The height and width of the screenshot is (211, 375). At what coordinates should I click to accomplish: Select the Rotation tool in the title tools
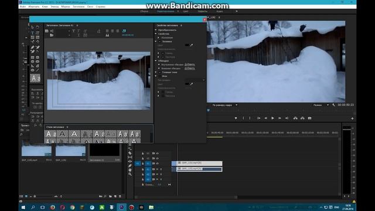pyautogui.click(x=37, y=28)
